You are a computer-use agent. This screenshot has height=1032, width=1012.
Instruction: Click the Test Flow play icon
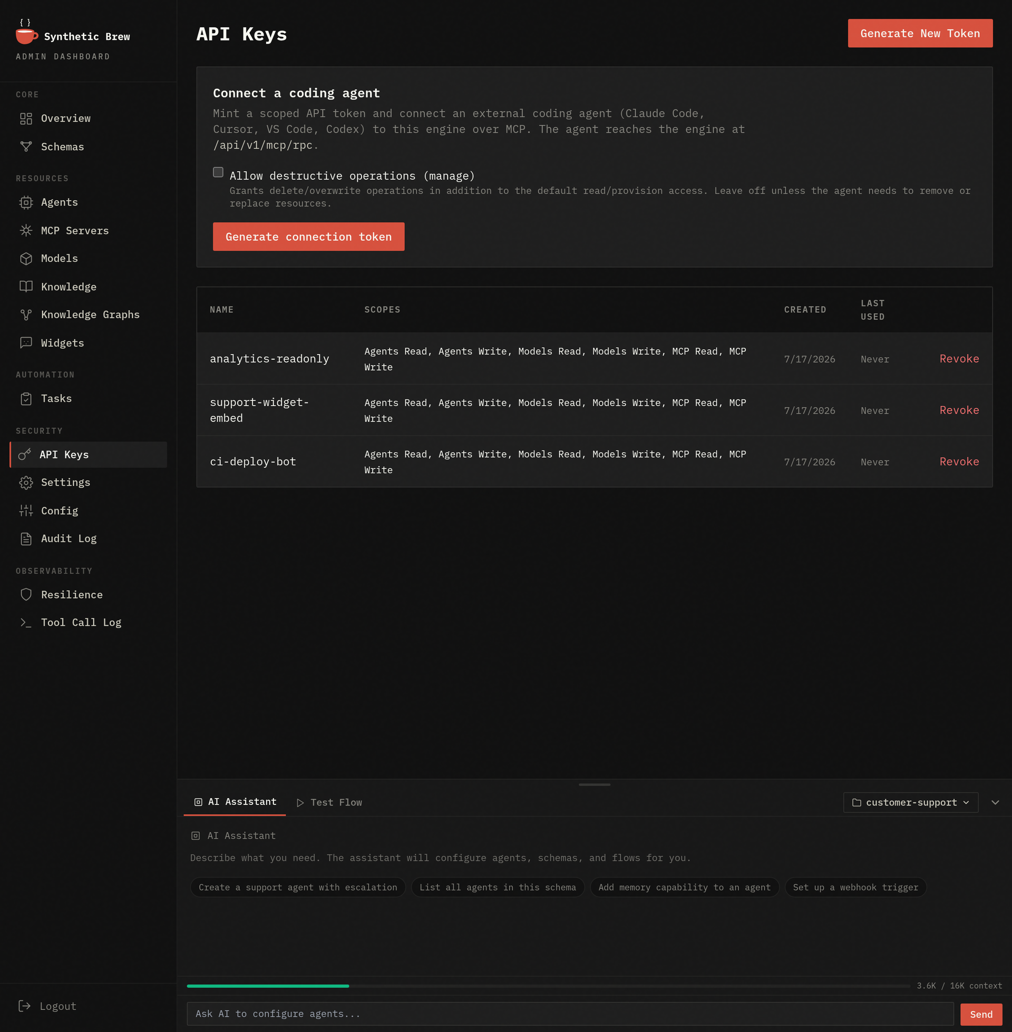click(x=300, y=802)
